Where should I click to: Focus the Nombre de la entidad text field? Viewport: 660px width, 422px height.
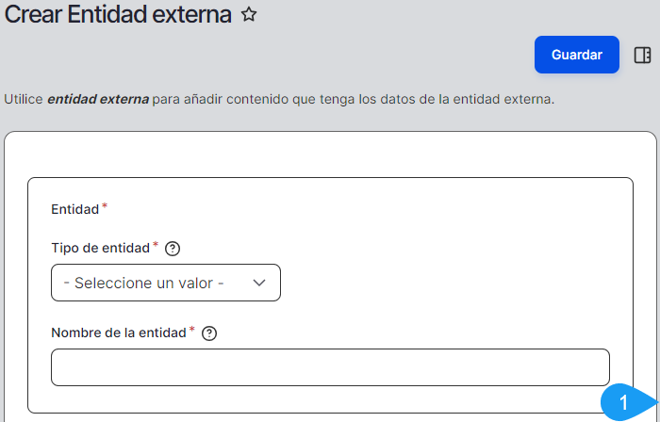(x=330, y=367)
